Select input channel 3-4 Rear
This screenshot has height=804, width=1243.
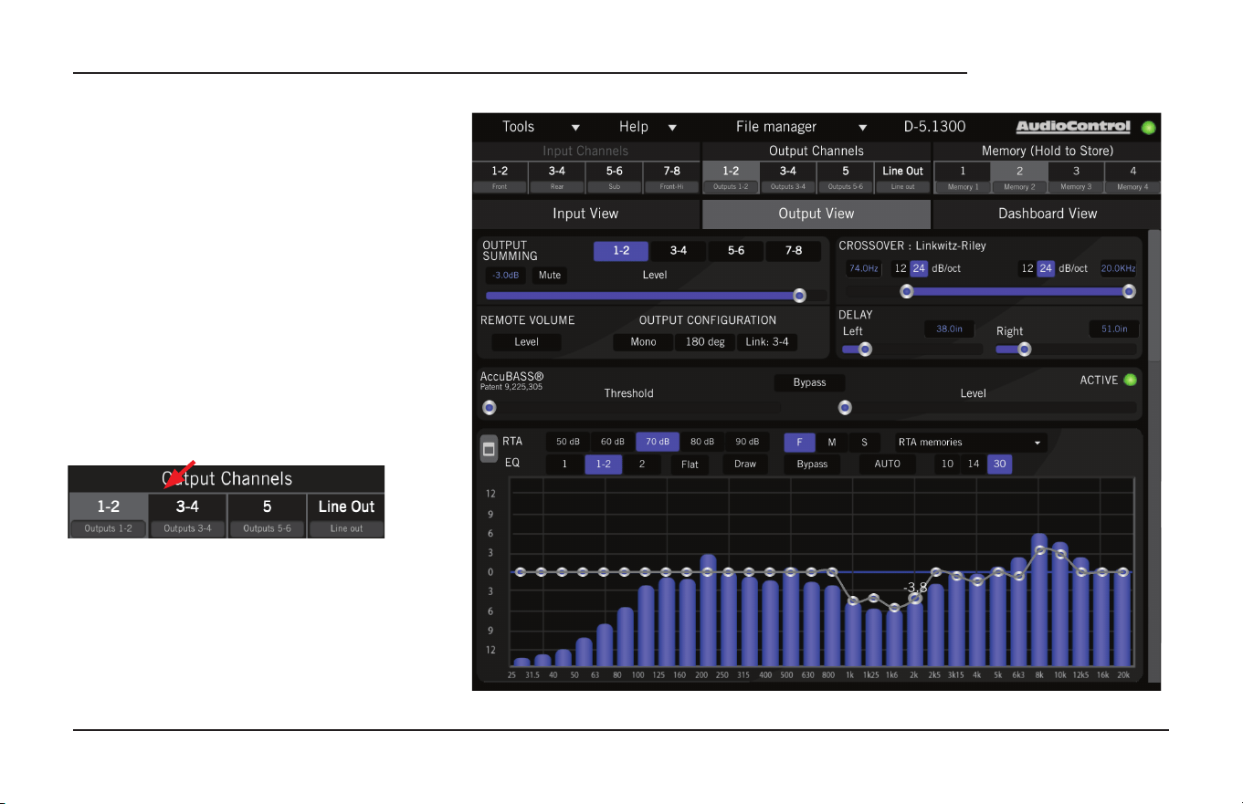pos(556,177)
